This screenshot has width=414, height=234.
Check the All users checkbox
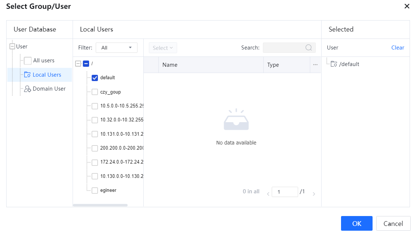28,61
